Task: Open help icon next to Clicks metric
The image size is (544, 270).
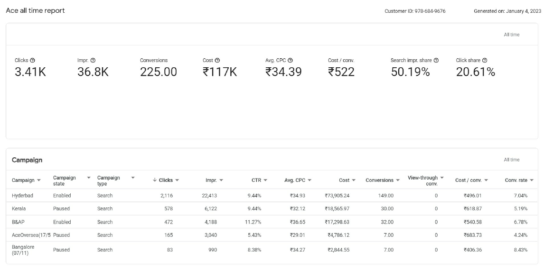Action: click(33, 60)
